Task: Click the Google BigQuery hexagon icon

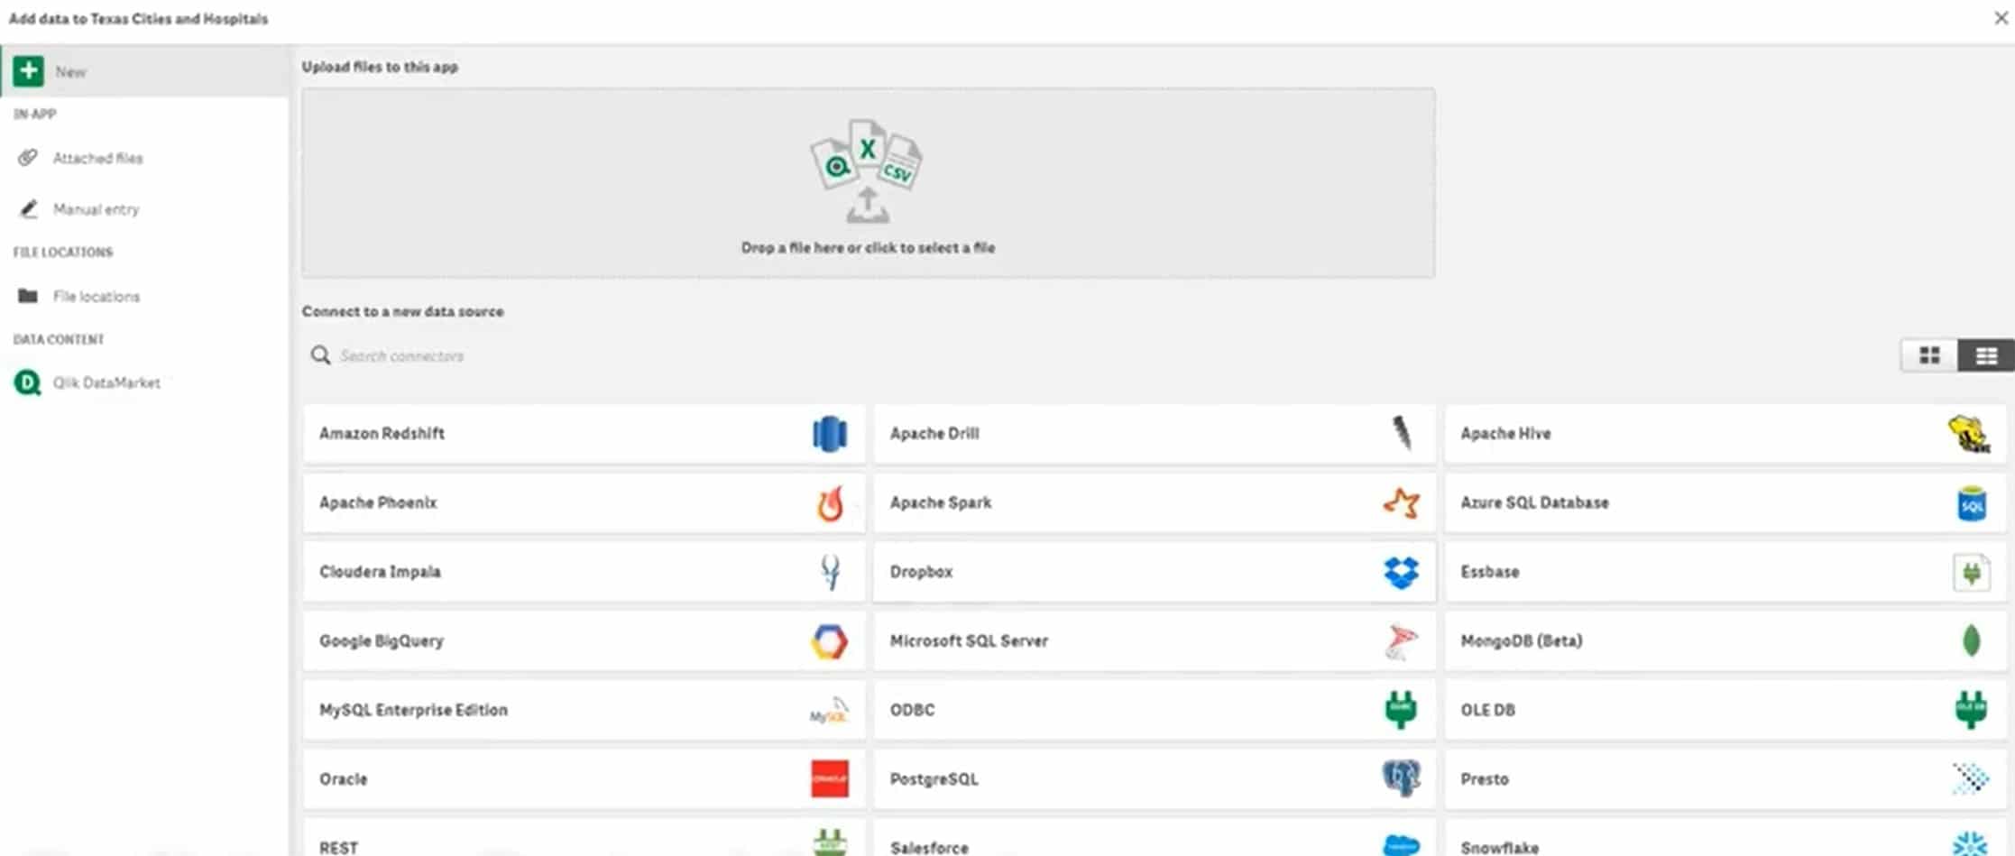Action: point(829,641)
